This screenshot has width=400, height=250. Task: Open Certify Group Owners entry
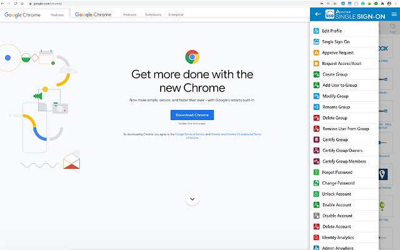[x=344, y=151]
